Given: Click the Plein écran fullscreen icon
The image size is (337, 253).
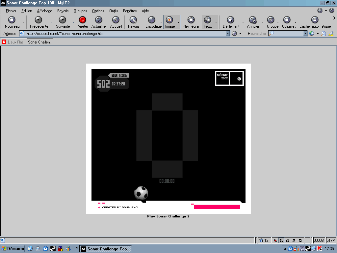Looking at the screenshot, I should tap(191, 20).
